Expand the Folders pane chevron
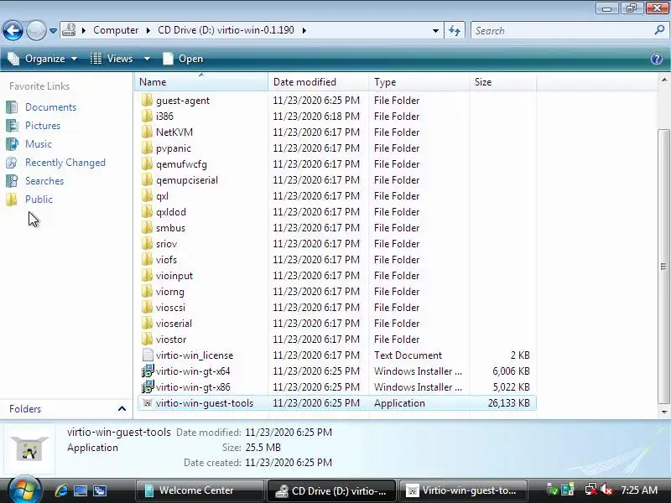 pyautogui.click(x=122, y=409)
